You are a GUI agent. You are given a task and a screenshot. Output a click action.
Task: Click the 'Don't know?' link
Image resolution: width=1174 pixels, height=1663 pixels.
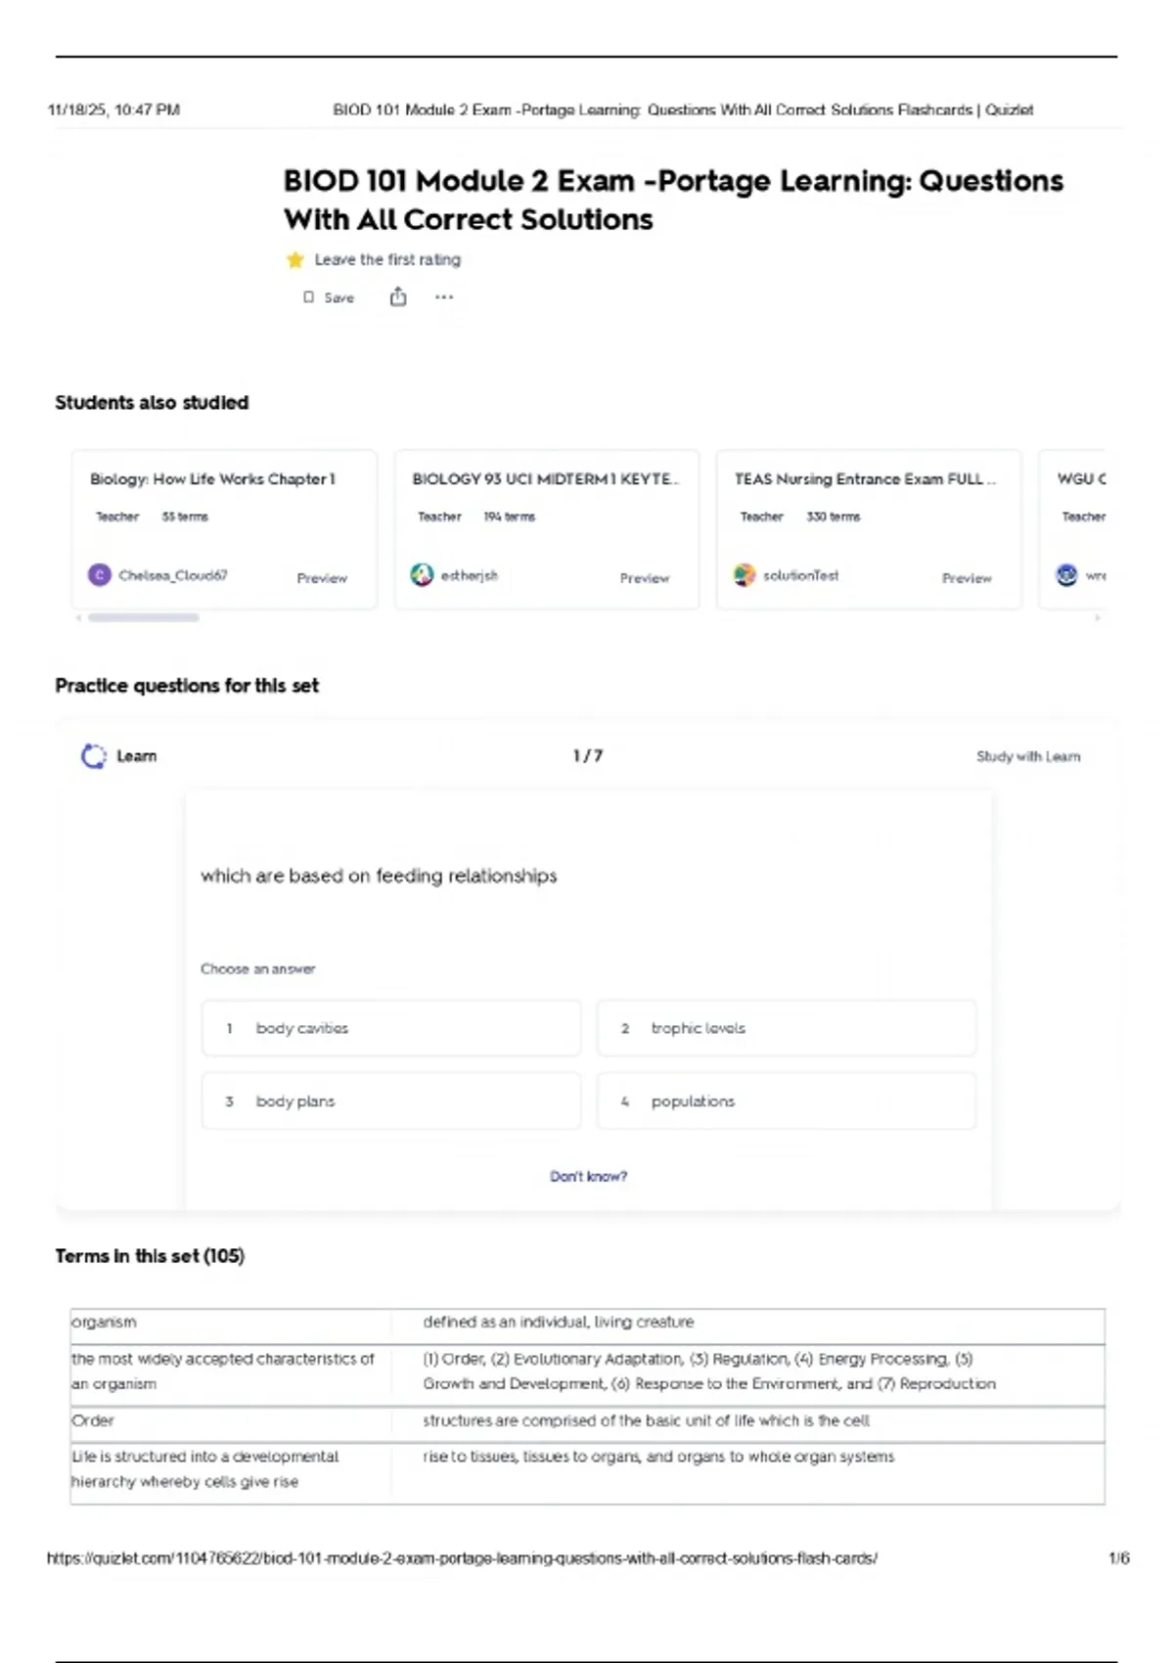[588, 1176]
